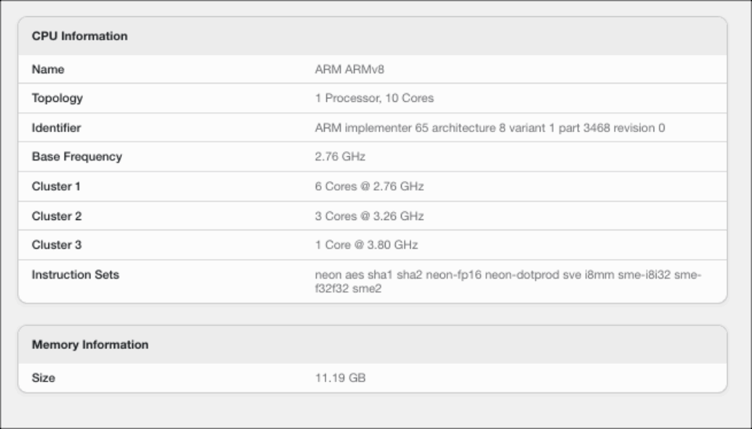Click the Cluster 2 row label

click(x=57, y=216)
